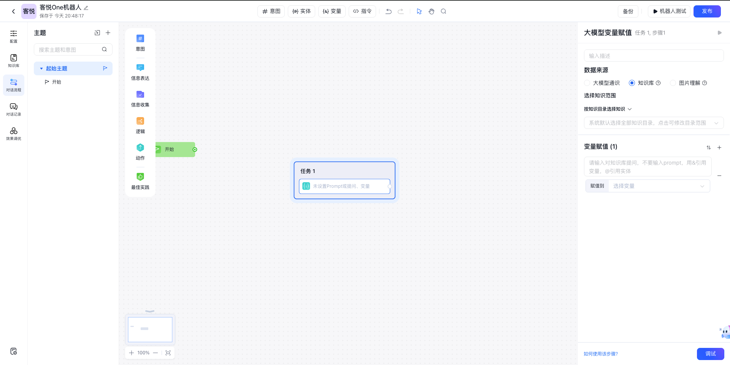This screenshot has height=365, width=730.
Task: Switch to 对话记录 sidebar tab
Action: click(14, 109)
